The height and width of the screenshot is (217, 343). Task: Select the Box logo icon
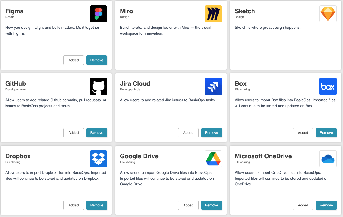point(328,86)
